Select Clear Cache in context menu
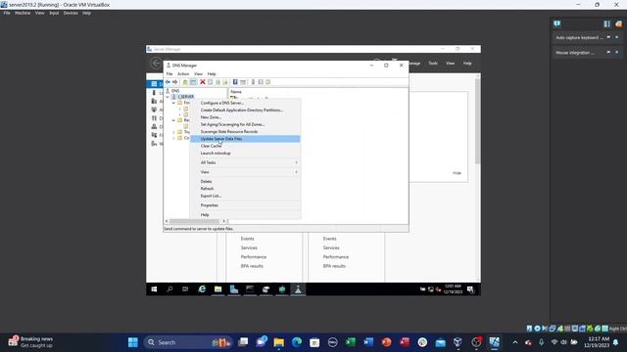This screenshot has height=352, width=627. 245,146
